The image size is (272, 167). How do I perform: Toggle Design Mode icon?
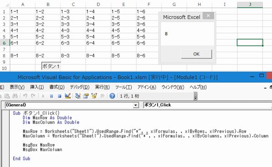(68, 96)
